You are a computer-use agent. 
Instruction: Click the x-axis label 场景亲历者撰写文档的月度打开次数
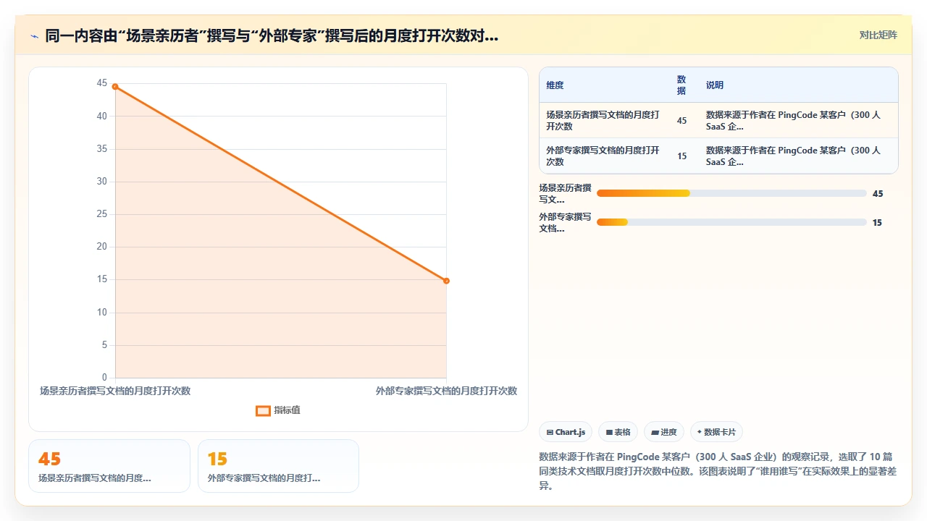pyautogui.click(x=115, y=391)
